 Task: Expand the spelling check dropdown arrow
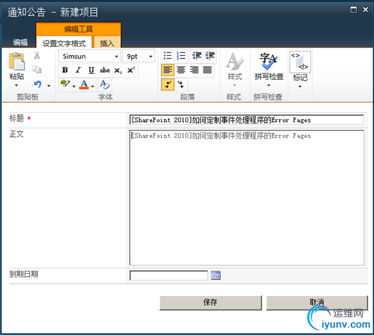269,85
